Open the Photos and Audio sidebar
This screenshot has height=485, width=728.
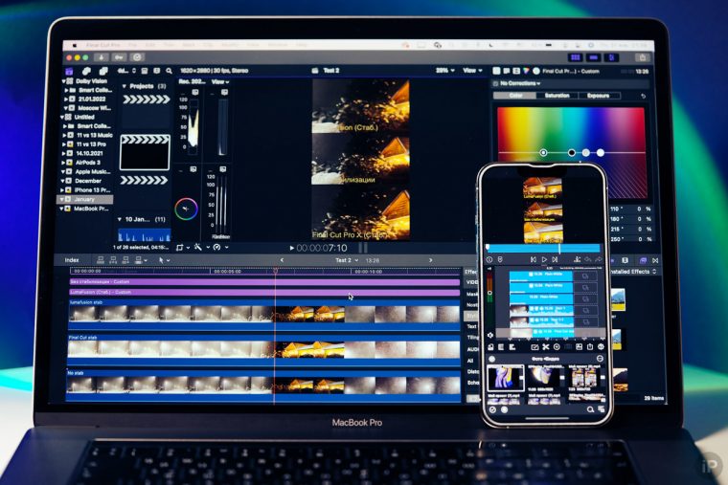(x=86, y=71)
